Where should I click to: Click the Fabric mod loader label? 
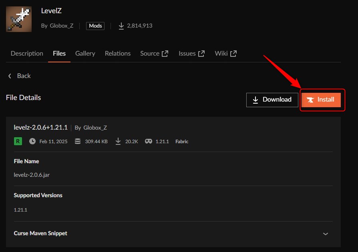tap(182, 141)
